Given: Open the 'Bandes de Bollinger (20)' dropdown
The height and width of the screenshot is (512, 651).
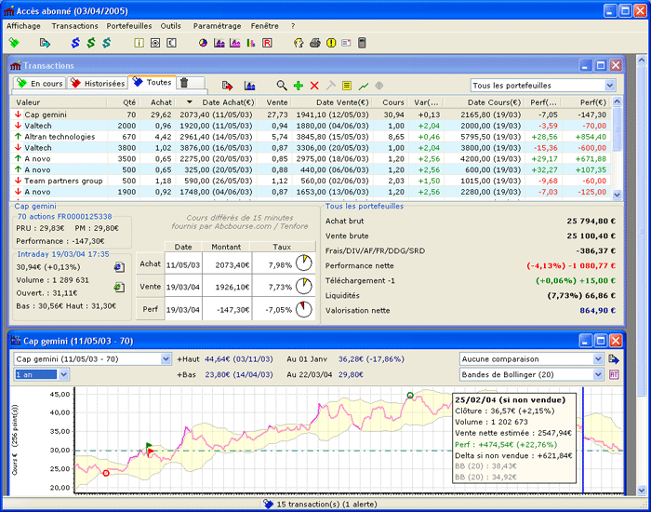Looking at the screenshot, I should coord(598,374).
